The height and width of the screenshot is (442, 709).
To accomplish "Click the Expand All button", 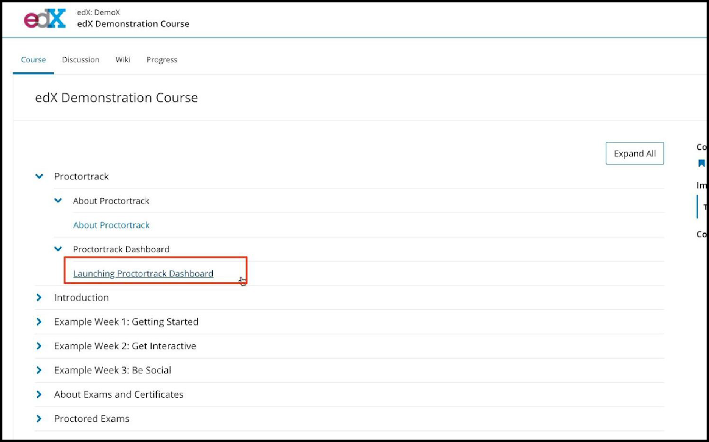I will 635,153.
